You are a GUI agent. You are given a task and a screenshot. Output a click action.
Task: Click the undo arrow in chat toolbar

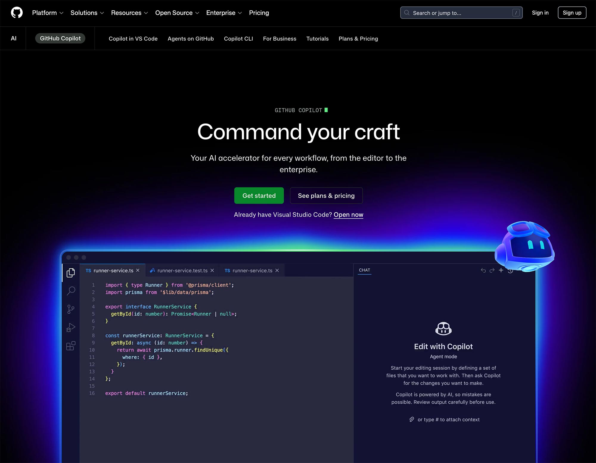click(483, 270)
